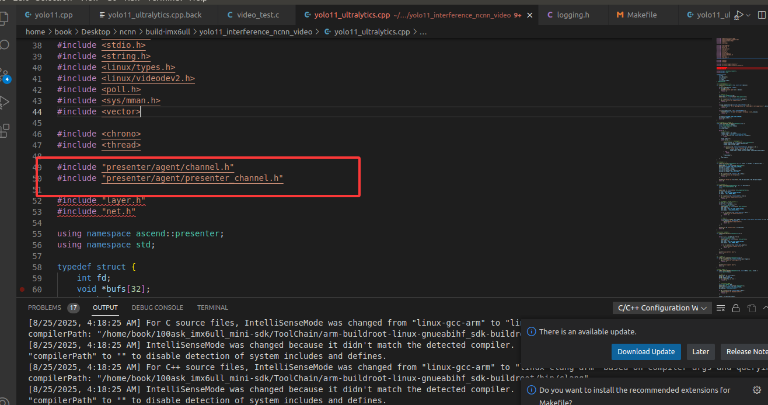Select the active yolo11_ultralytics.cpp editor tab

point(417,15)
